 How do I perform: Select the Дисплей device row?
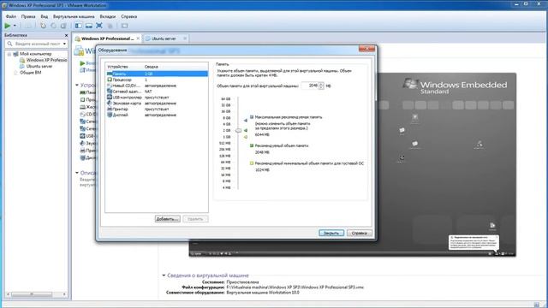point(157,115)
